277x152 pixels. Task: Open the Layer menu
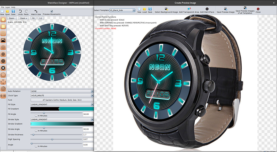[x=8, y=7]
